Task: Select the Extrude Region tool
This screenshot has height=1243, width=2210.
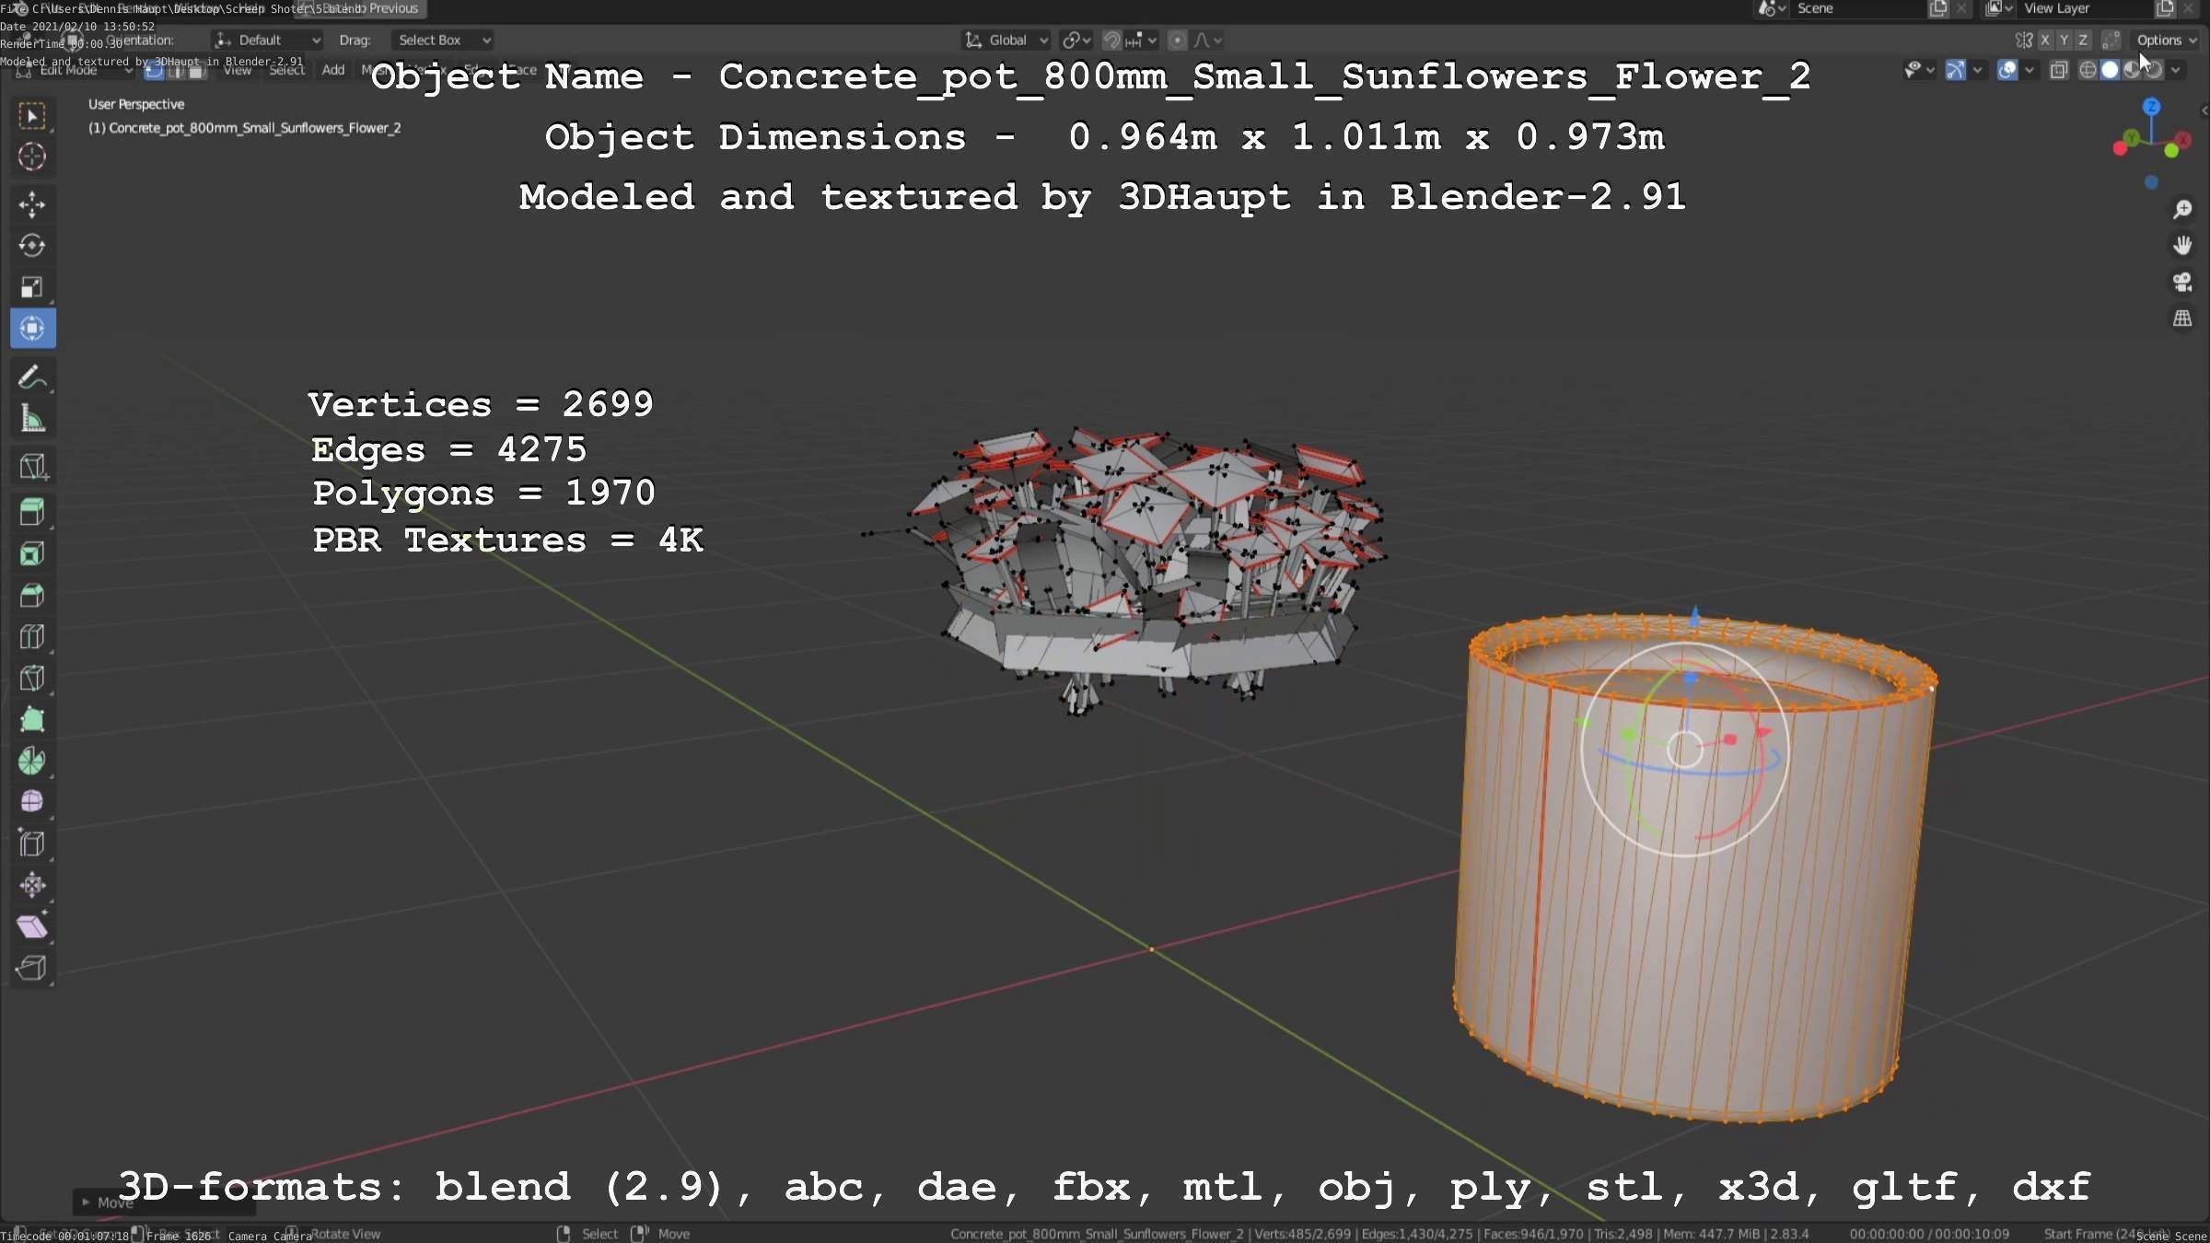Action: click(32, 512)
